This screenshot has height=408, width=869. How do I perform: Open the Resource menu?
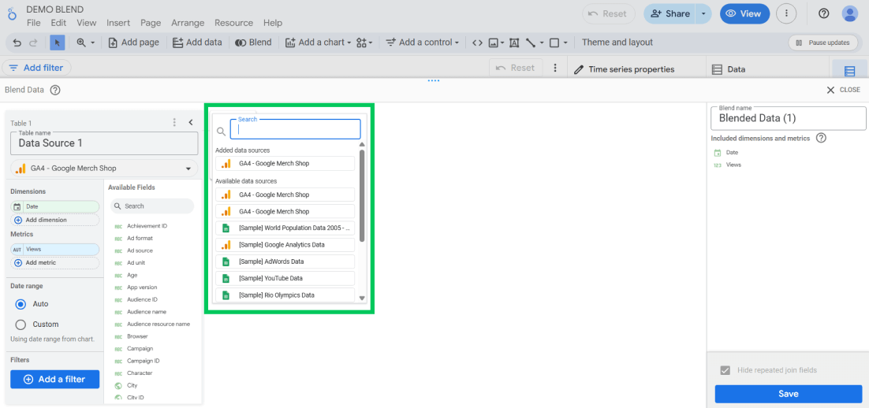[233, 23]
